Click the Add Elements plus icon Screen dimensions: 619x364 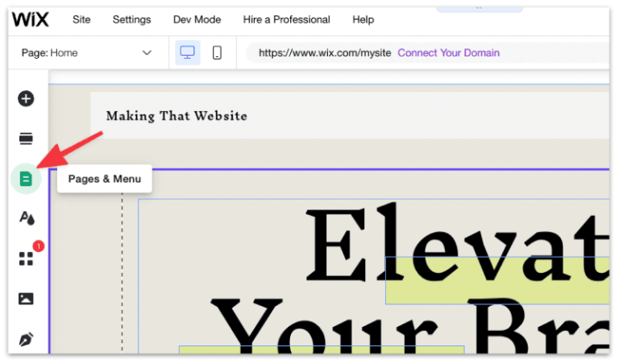click(26, 99)
